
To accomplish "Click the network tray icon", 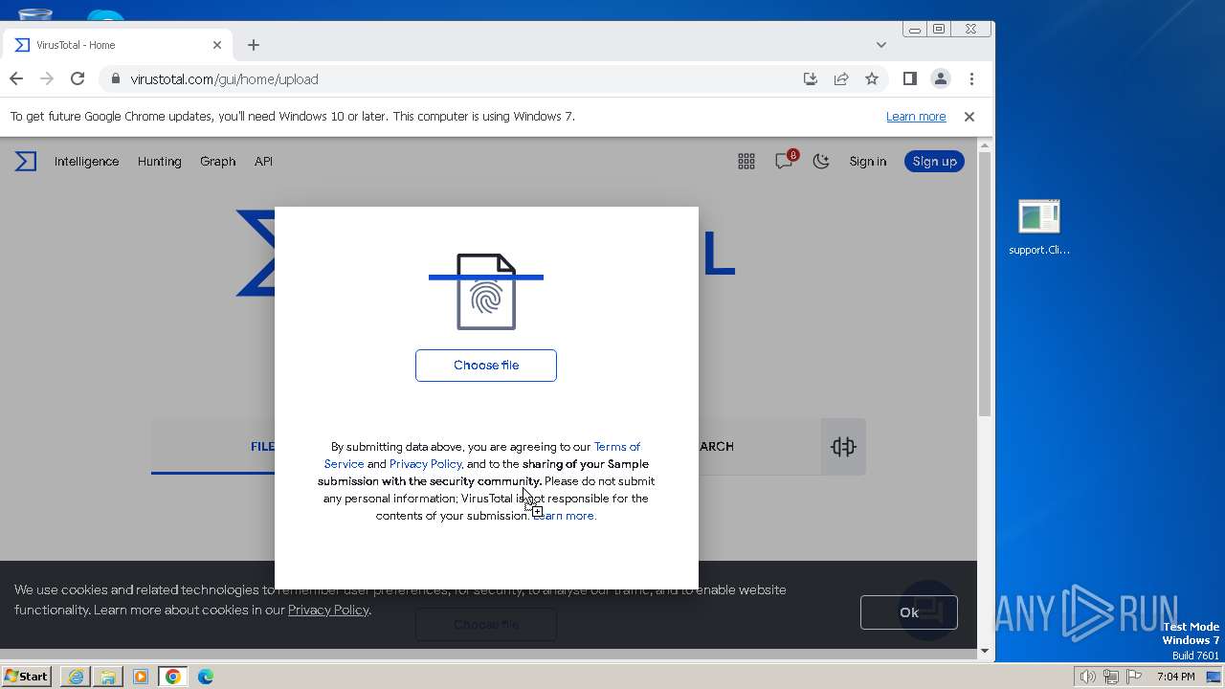I will (x=1112, y=677).
